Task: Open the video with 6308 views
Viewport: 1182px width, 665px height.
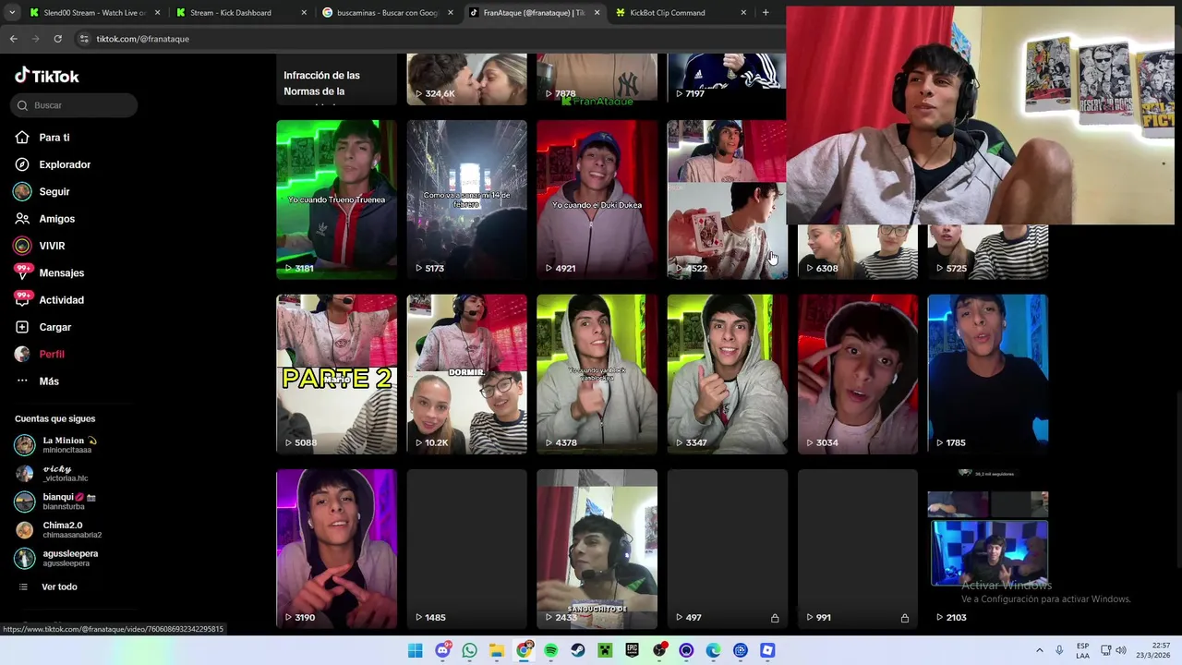Action: click(x=858, y=251)
